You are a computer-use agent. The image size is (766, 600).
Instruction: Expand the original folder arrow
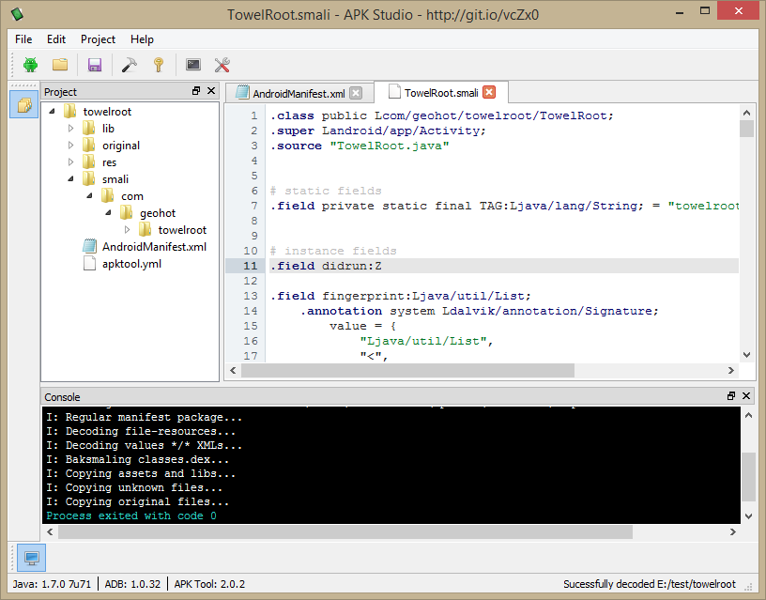[x=70, y=146]
